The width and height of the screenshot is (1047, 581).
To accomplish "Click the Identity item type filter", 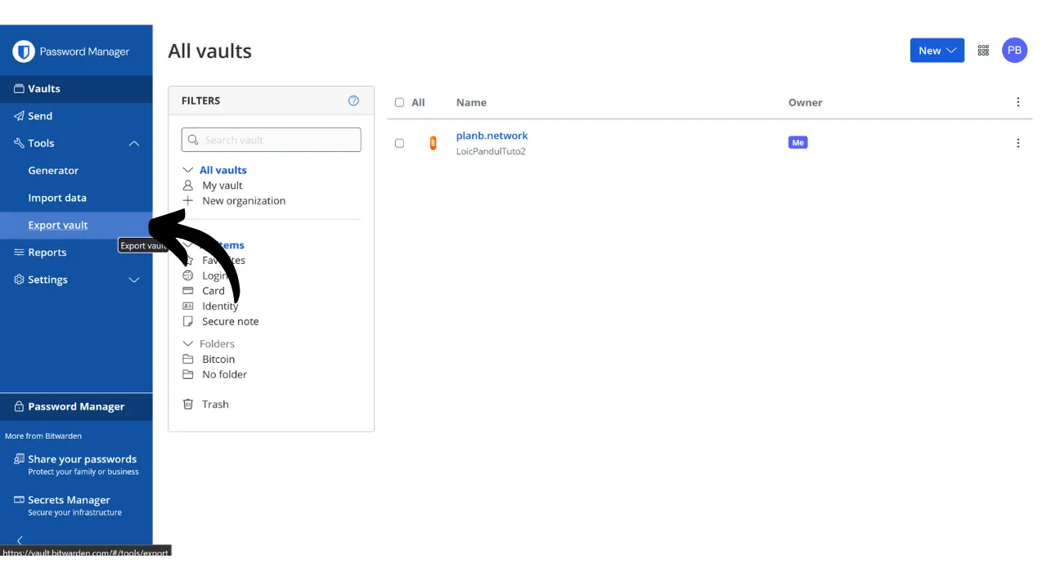I will pyautogui.click(x=219, y=306).
